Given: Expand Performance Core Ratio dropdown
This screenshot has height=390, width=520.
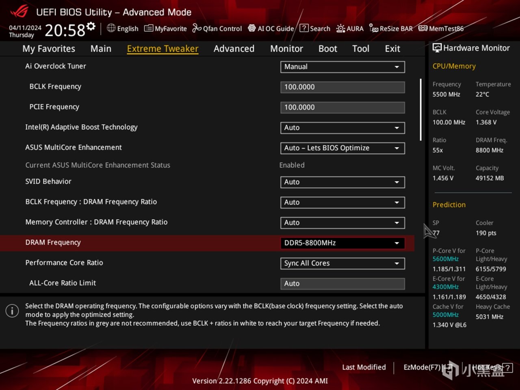Looking at the screenshot, I should click(342, 263).
